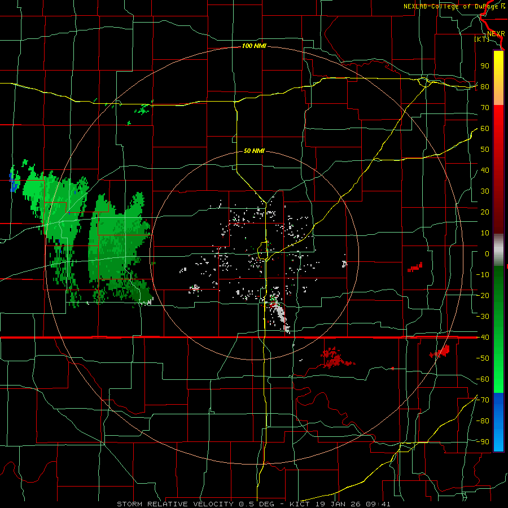
Task: Select the -40 knot scale label
Action: [x=483, y=338]
